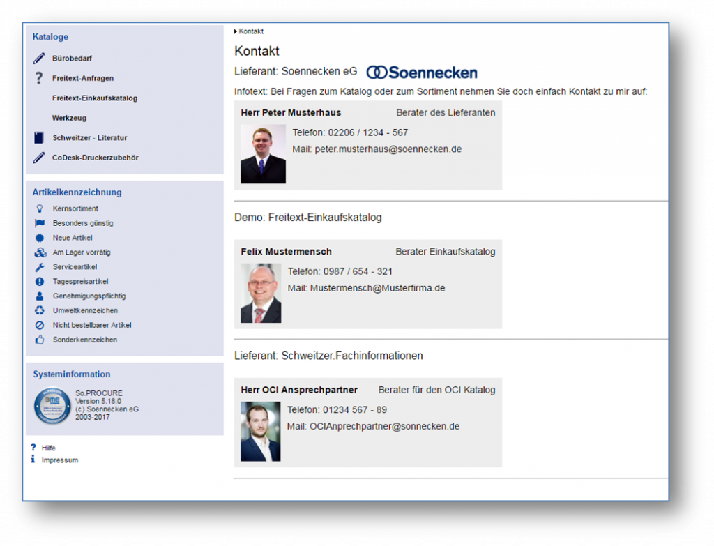Click the photo of Herr Peter Musterhaus

[263, 154]
